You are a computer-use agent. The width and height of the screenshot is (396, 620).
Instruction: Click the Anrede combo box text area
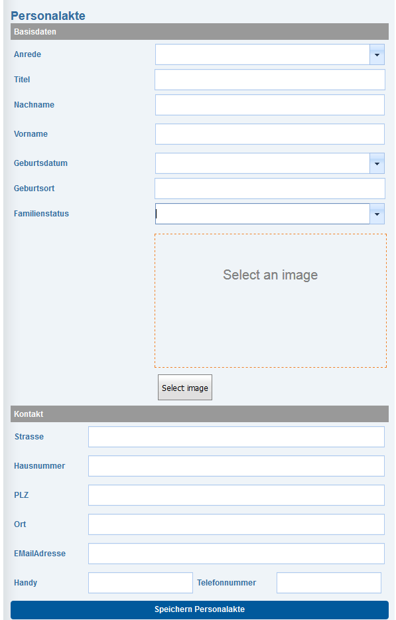point(263,54)
